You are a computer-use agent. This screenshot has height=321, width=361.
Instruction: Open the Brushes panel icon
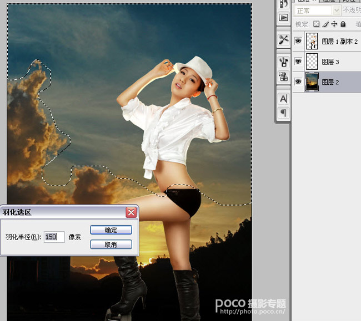tap(283, 62)
